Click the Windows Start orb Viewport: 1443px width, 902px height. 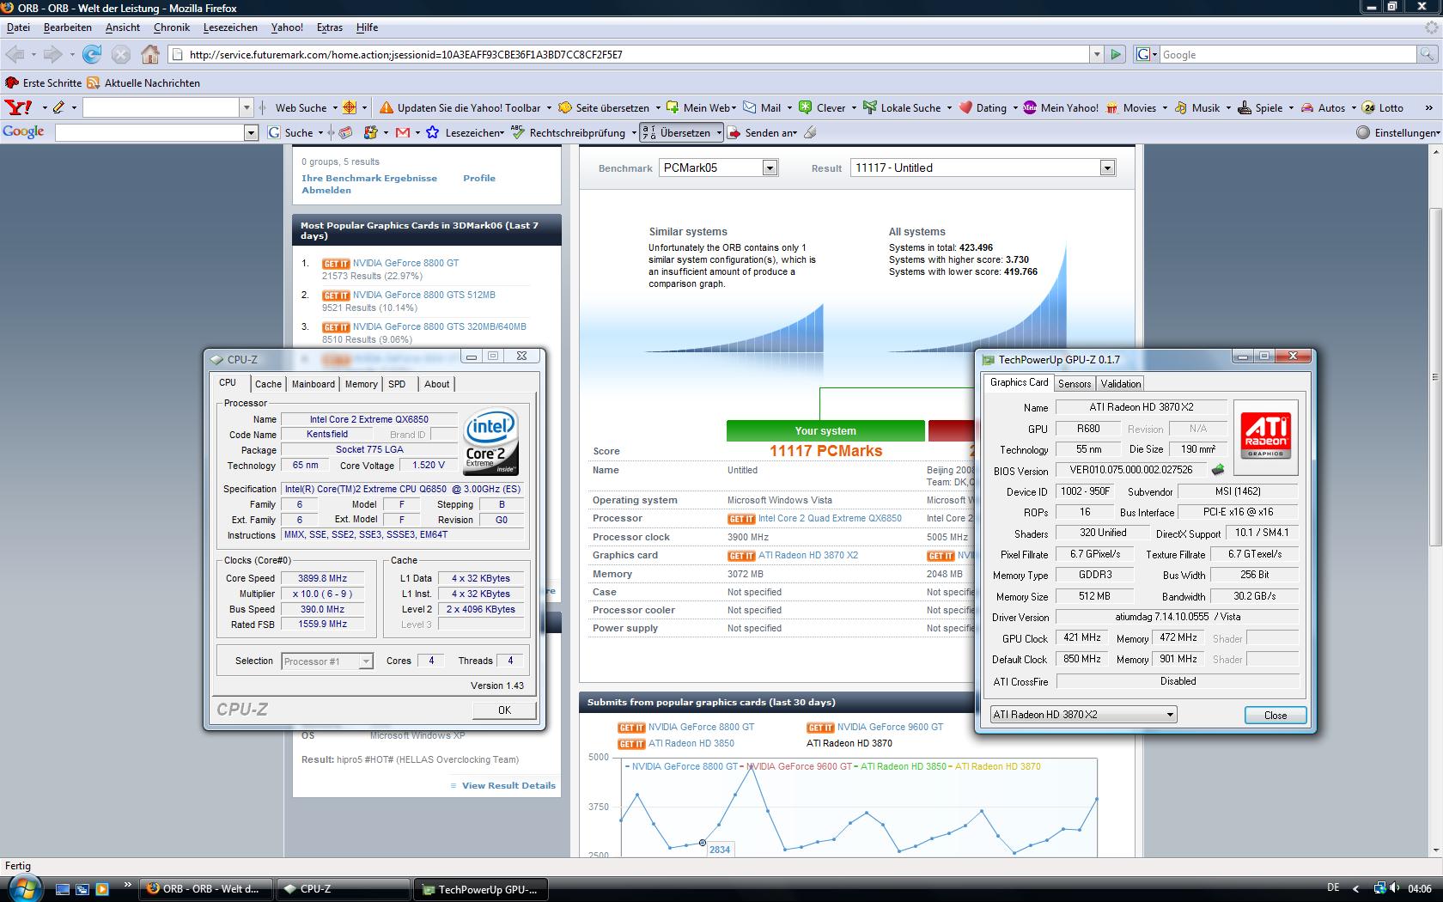click(23, 888)
